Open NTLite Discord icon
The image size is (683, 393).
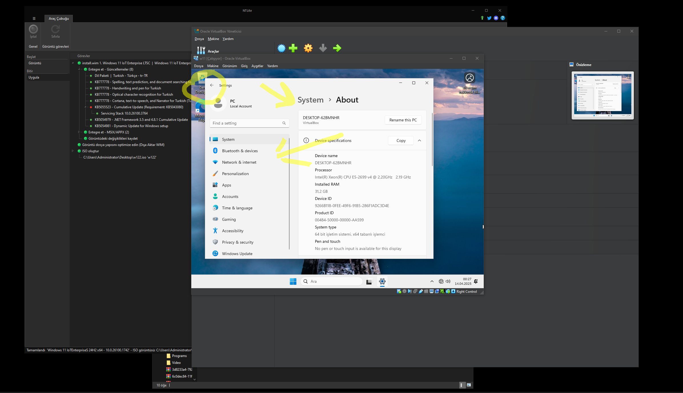[x=496, y=18]
